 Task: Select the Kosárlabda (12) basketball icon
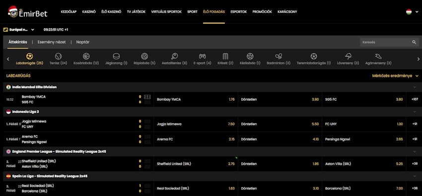click(86, 56)
